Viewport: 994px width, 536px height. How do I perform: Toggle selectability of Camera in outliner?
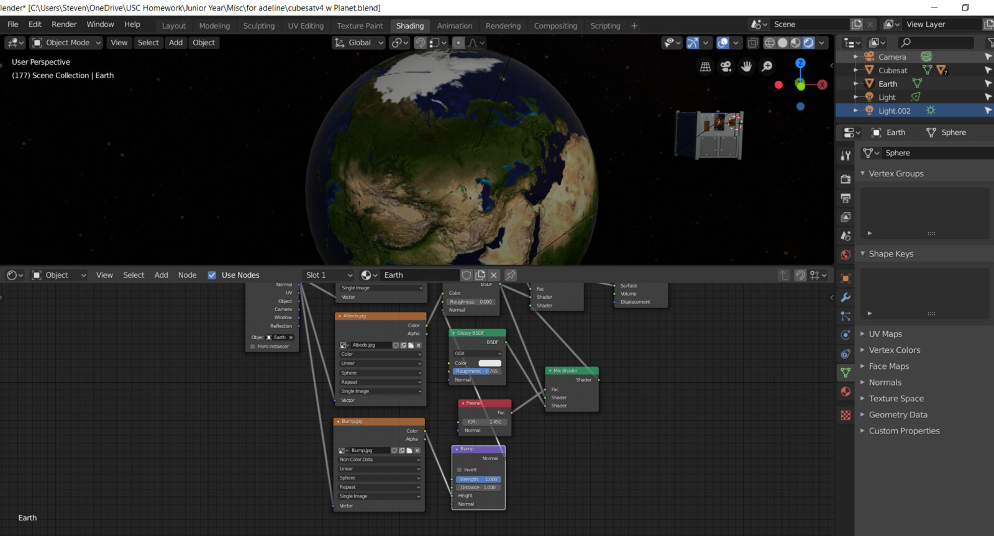coord(988,57)
